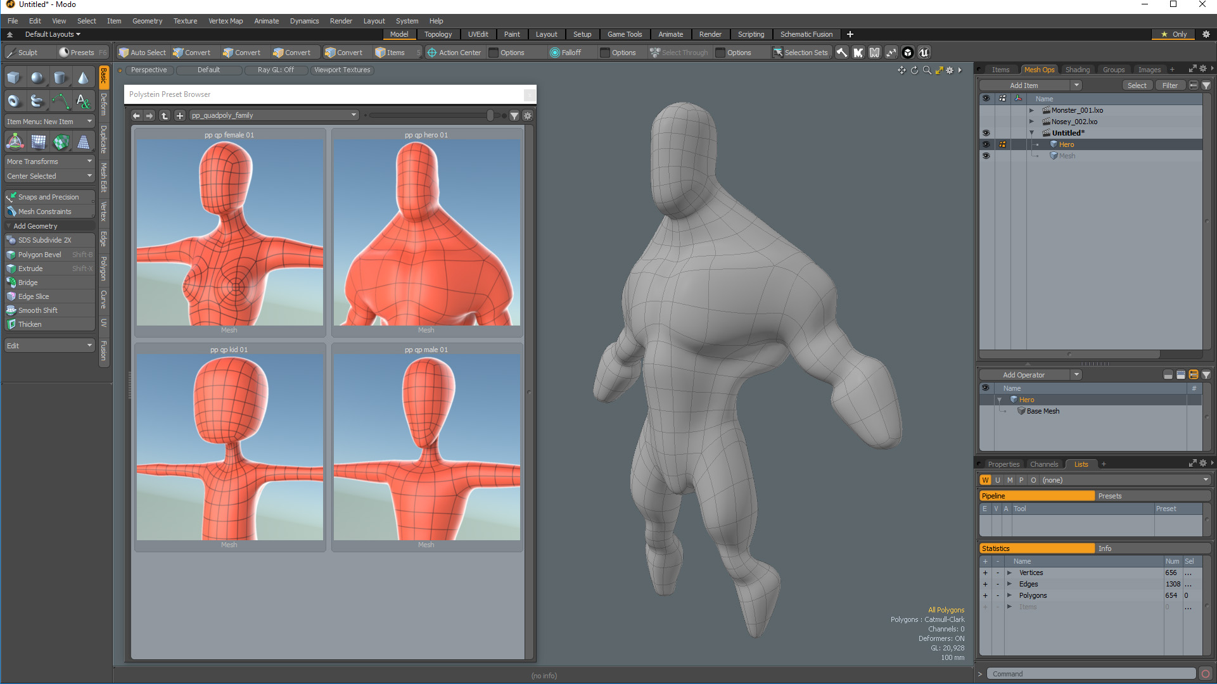The height and width of the screenshot is (684, 1217).
Task: Open the Geometry menu
Action: 147,21
